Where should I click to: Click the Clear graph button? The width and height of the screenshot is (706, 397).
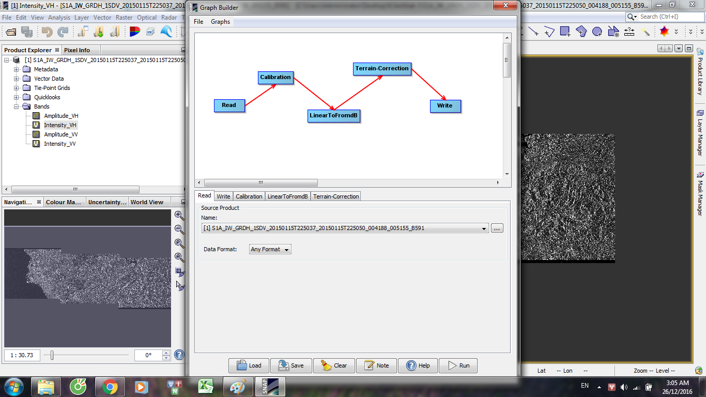pyautogui.click(x=334, y=365)
